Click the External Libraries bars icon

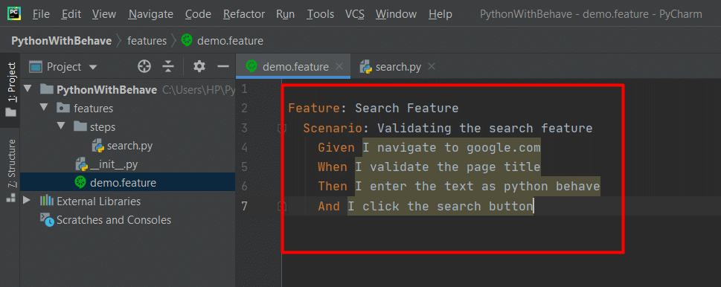[x=47, y=201]
